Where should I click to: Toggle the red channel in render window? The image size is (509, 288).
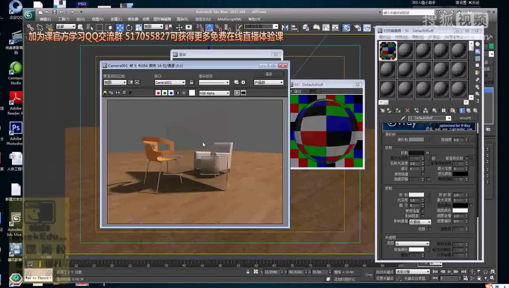(x=158, y=93)
